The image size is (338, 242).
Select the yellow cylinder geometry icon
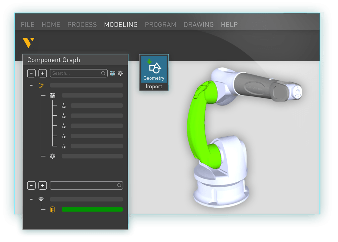(52, 209)
